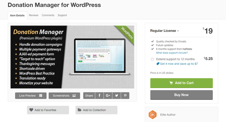The height and width of the screenshot is (122, 226).
Task: Click the Elite Author badge icon
Action: (x=153, y=115)
